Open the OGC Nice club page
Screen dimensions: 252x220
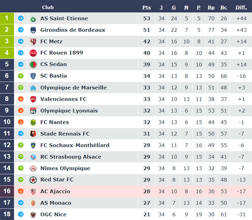click(53, 215)
